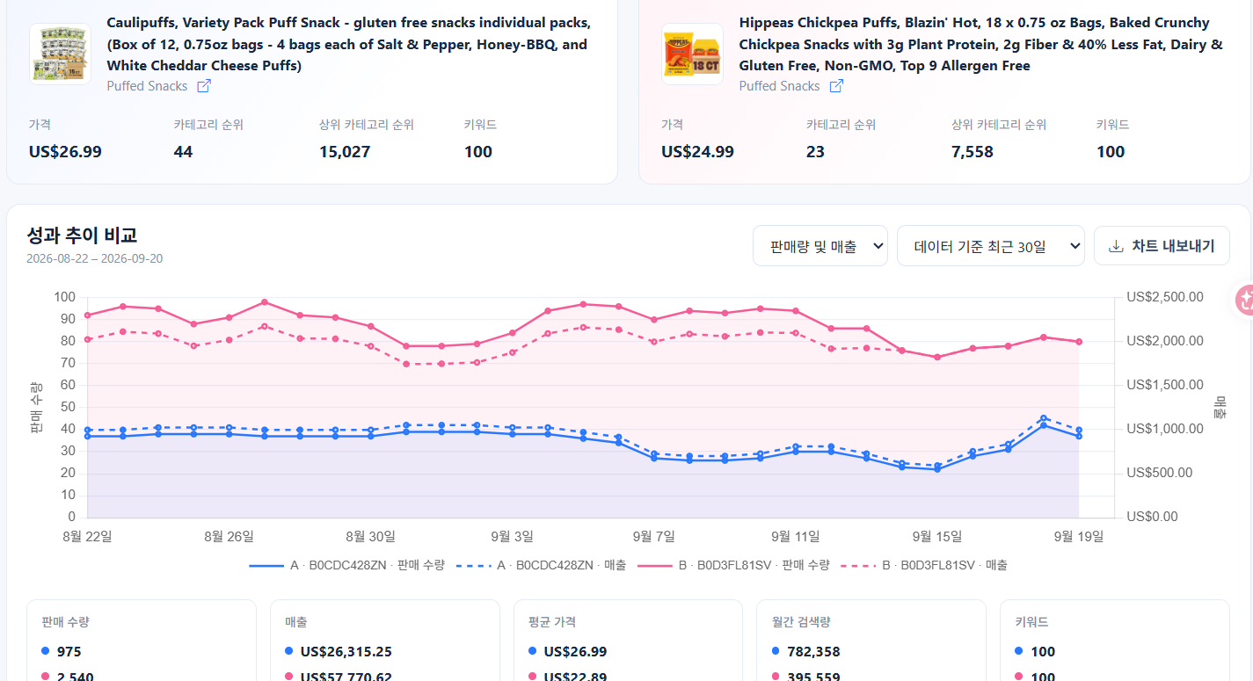Open external link icon for Hippeas product
1253x681 pixels.
tap(837, 86)
